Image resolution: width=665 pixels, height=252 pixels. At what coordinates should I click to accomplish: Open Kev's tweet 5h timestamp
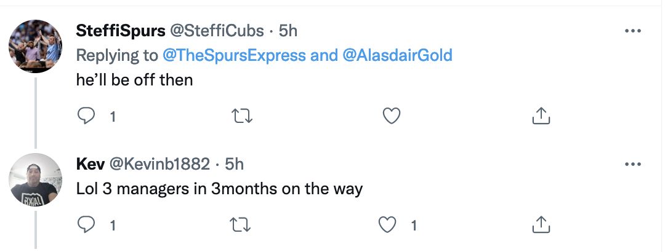click(234, 164)
